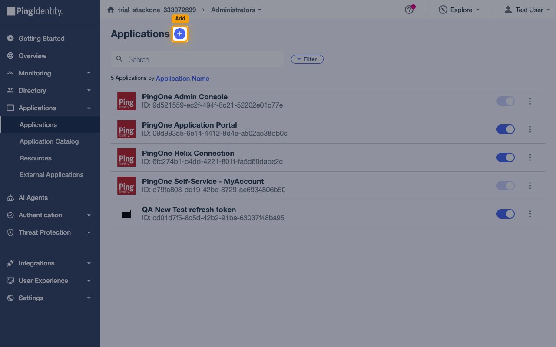
Task: Click the Monitoring pulse icon
Action: pos(10,73)
